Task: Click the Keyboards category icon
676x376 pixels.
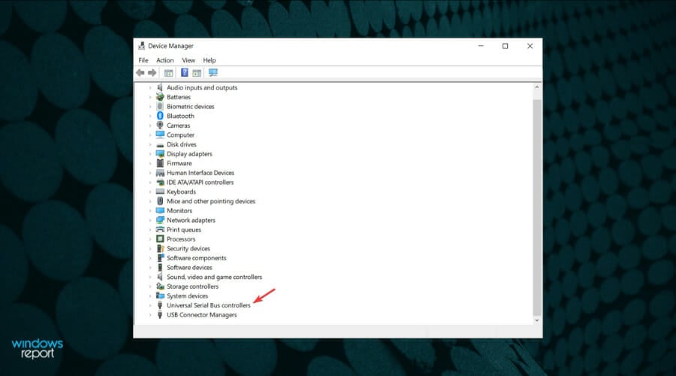Action: click(x=160, y=192)
